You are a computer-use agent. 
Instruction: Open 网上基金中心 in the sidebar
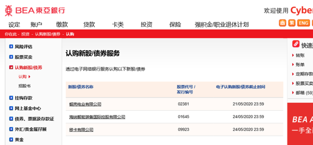pos(28,109)
